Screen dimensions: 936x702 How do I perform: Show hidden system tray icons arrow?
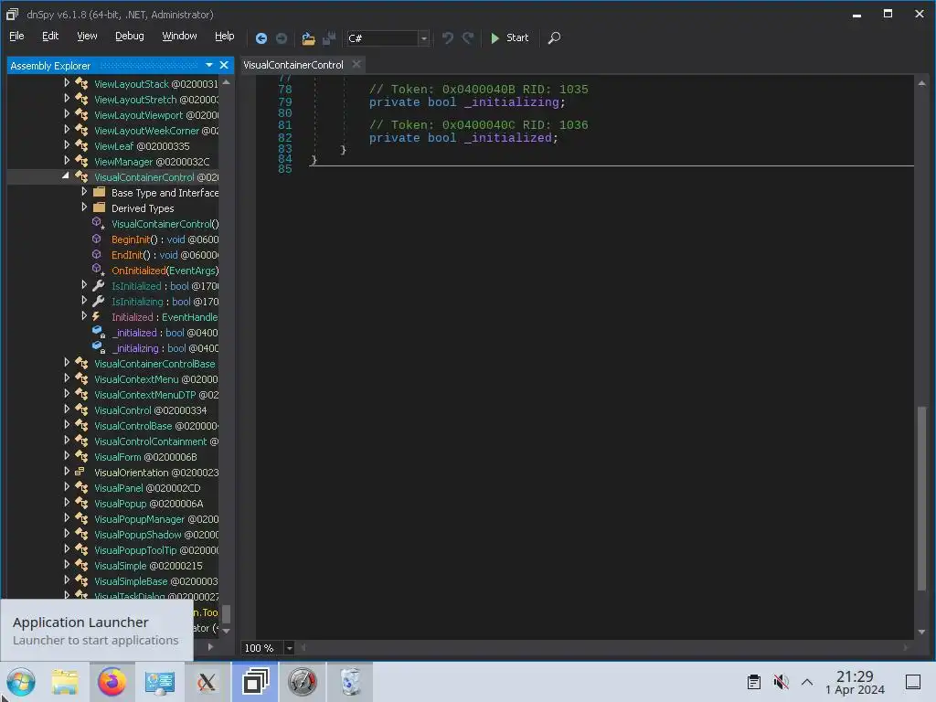click(806, 682)
